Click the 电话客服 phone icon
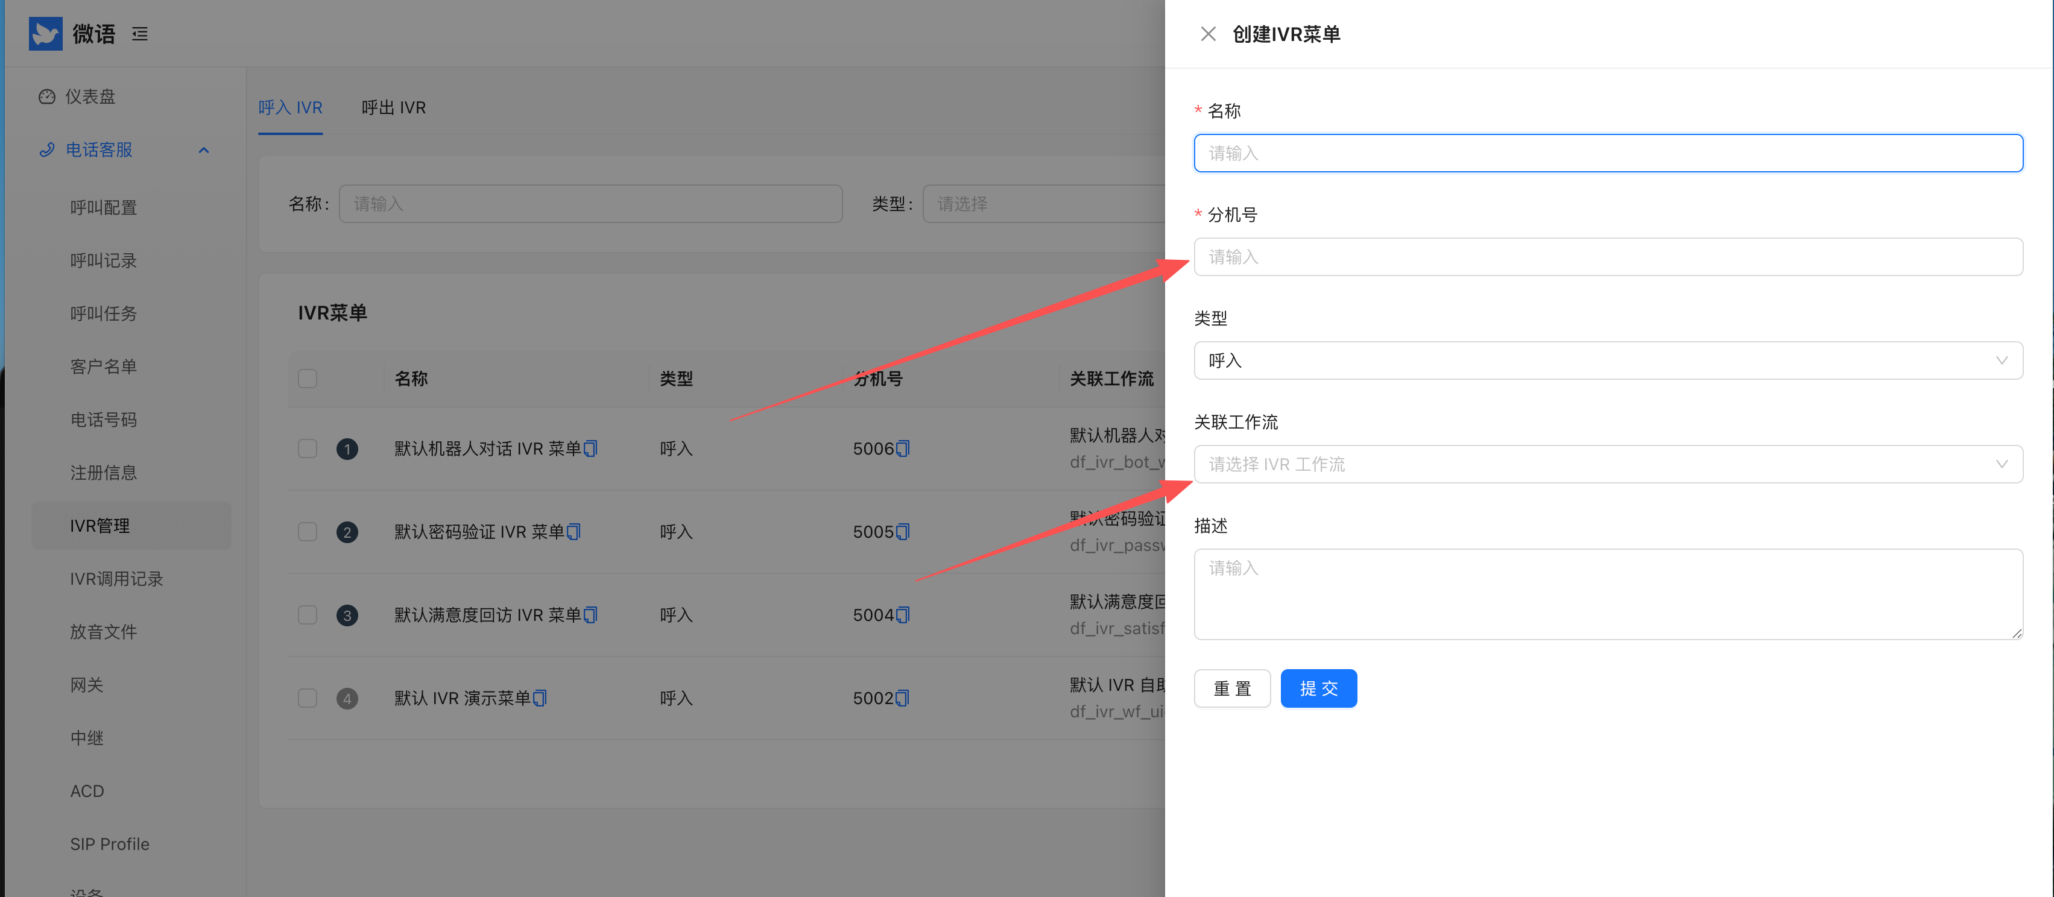Image resolution: width=2054 pixels, height=897 pixels. 47,150
